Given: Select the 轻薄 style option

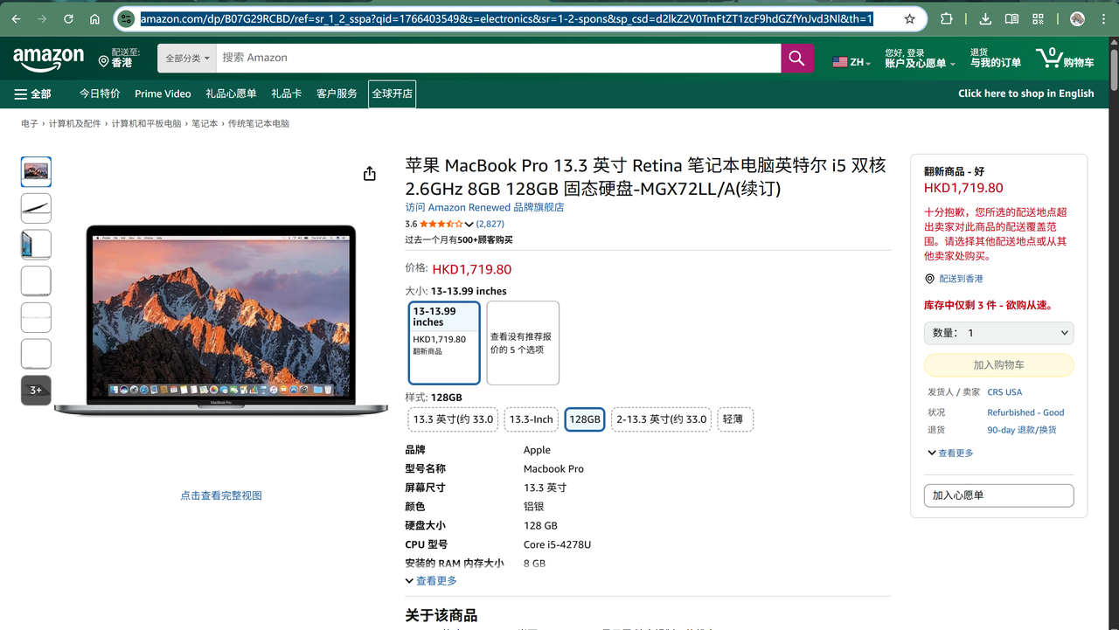Looking at the screenshot, I should click(x=735, y=419).
